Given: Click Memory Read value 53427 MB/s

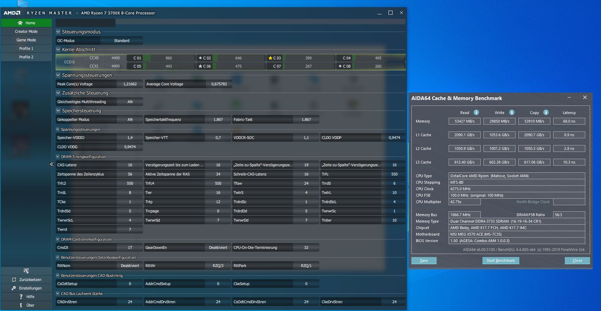Looking at the screenshot, I should (464, 121).
